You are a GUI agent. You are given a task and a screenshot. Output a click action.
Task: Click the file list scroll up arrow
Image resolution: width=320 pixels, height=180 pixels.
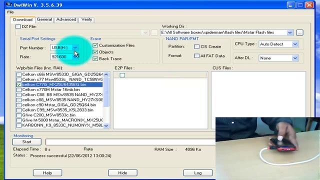pos(106,74)
